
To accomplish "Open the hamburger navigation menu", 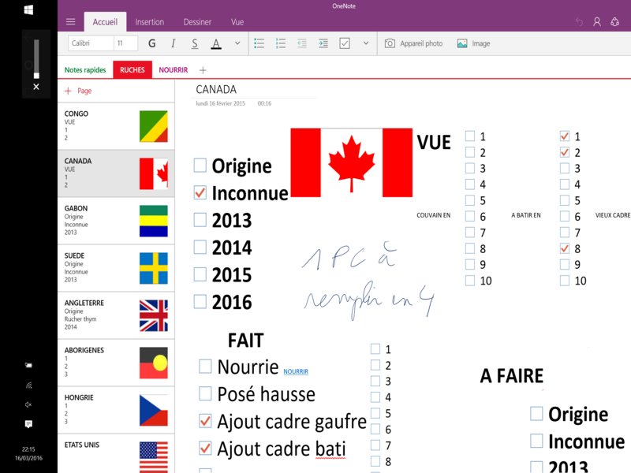I will [x=71, y=22].
